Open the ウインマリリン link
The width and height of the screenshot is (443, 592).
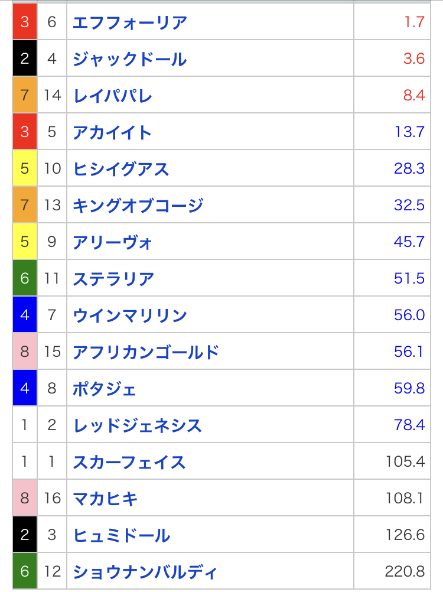click(130, 315)
